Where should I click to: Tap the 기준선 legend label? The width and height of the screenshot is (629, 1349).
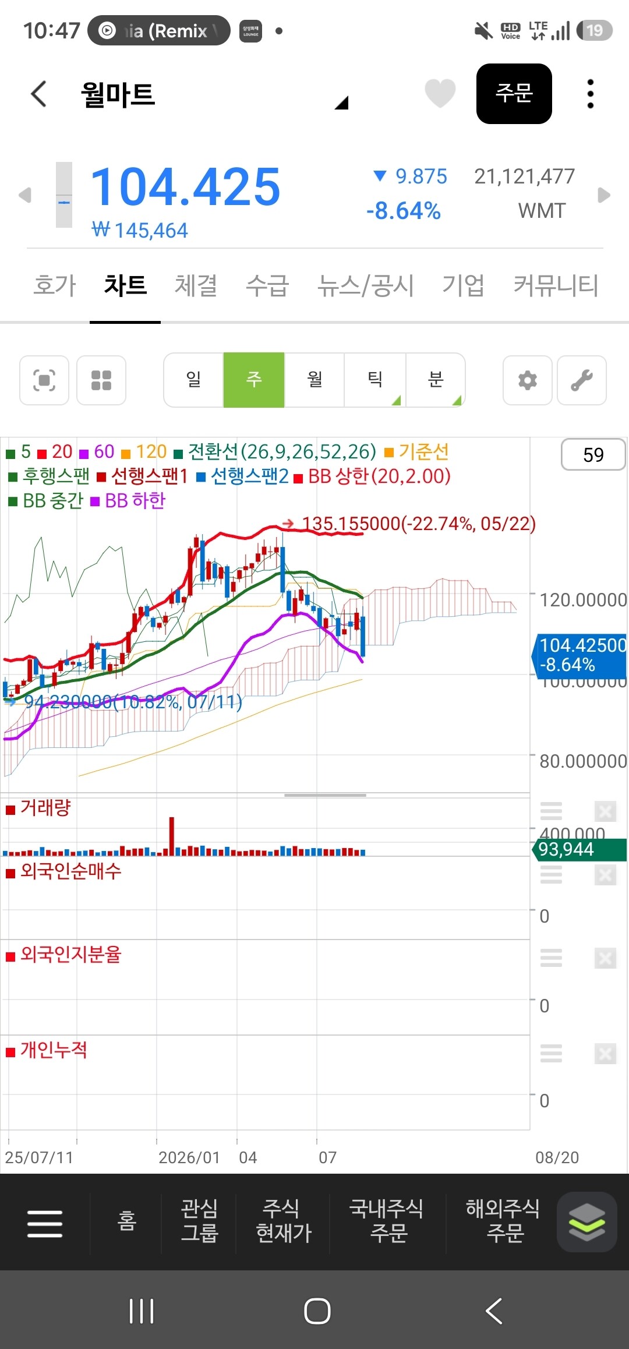coord(417,452)
